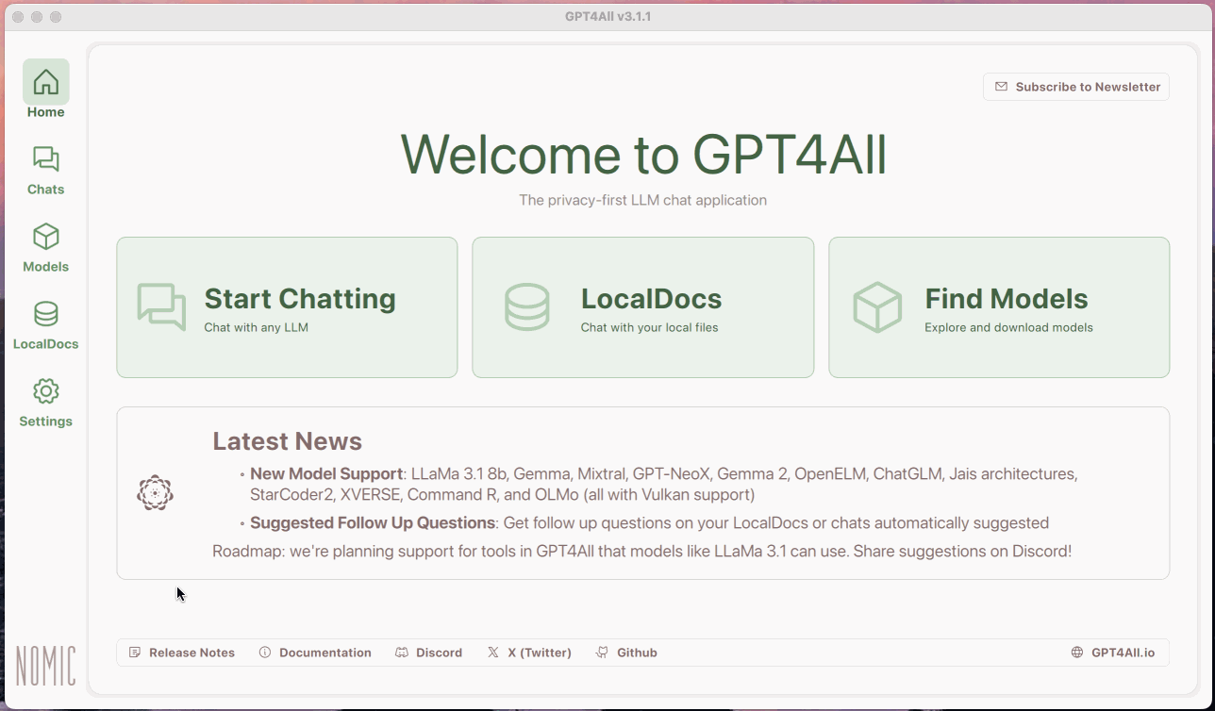The width and height of the screenshot is (1215, 711).
Task: Open LocalDocs card title
Action: 651,299
